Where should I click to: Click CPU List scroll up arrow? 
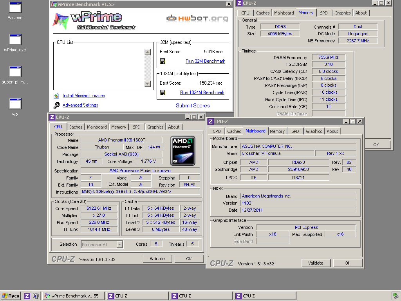148,52
